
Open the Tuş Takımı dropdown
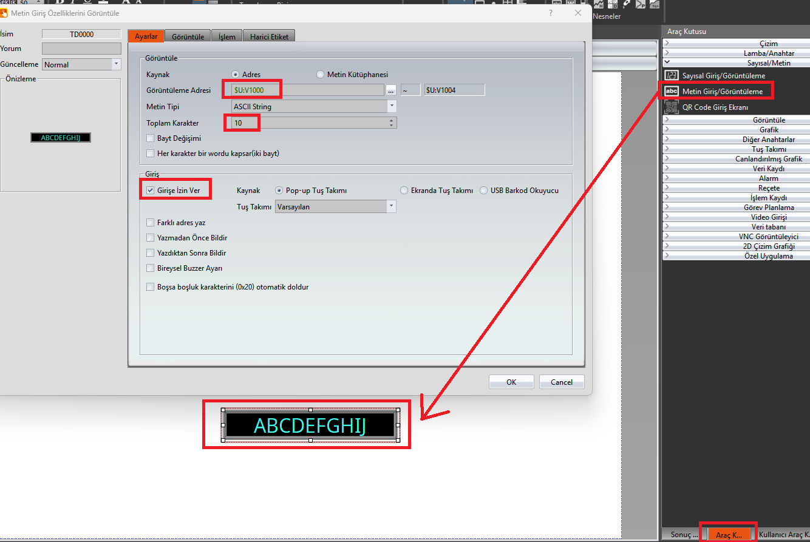pos(392,206)
